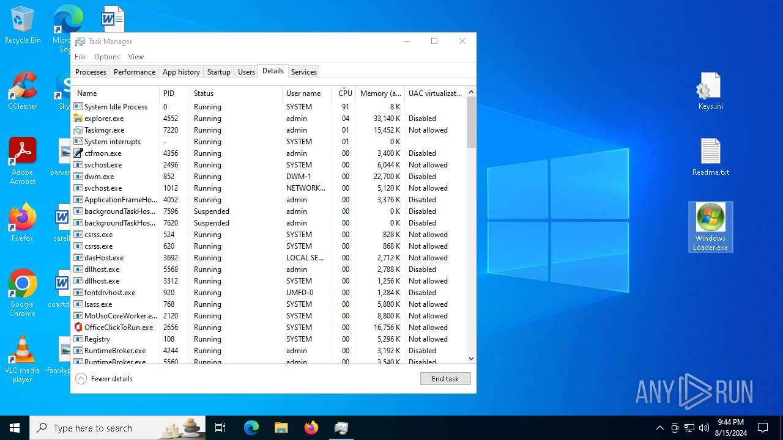Sort by the Status column header
This screenshot has width=783, height=440.
point(236,94)
